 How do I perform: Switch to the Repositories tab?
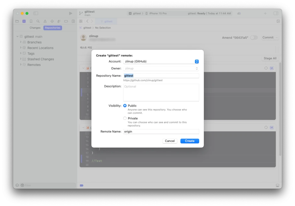tap(53, 28)
